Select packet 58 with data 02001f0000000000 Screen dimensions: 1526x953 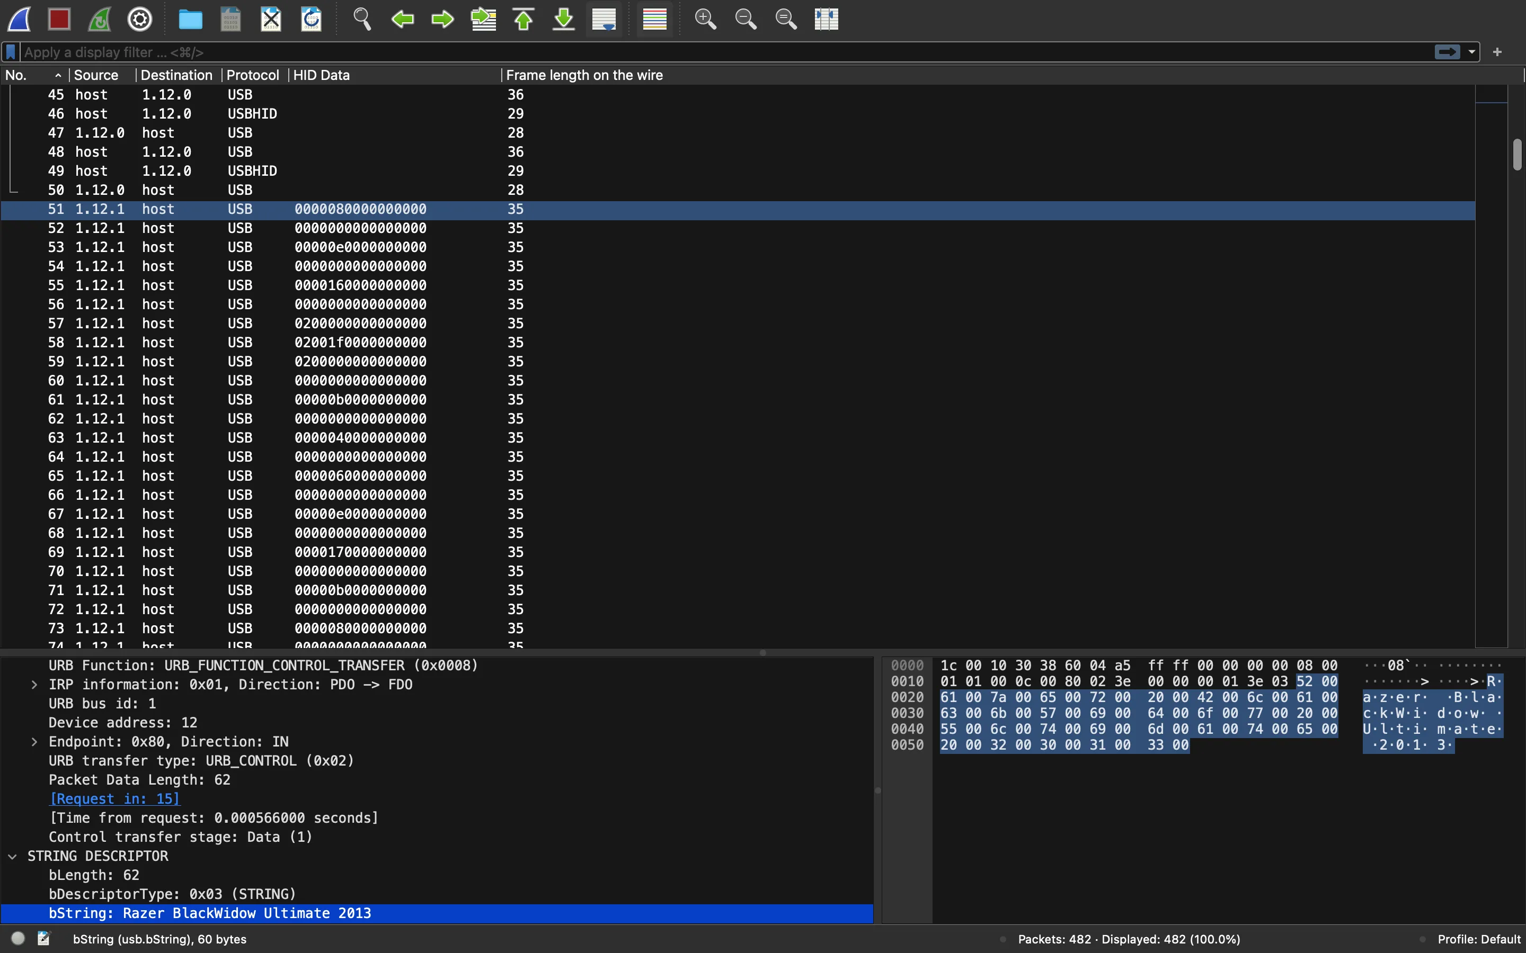click(x=738, y=342)
